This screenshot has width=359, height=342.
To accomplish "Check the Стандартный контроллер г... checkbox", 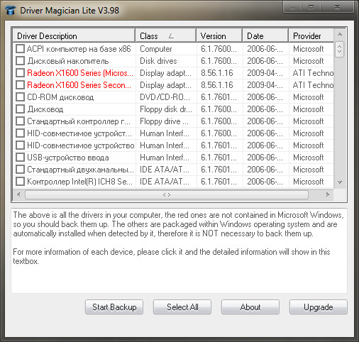I will [x=20, y=121].
